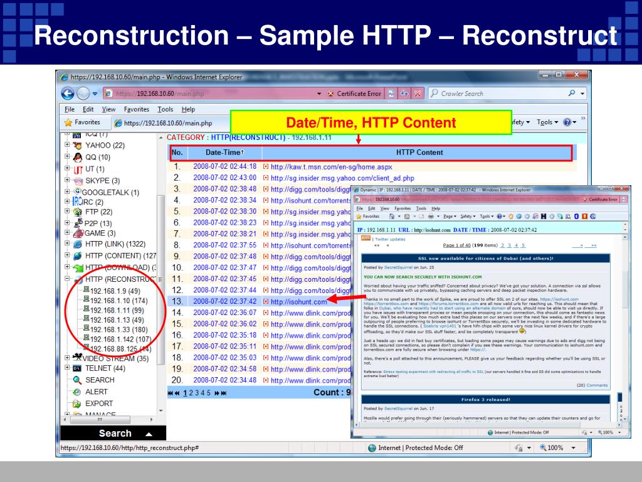This screenshot has height=482, width=642.
Task: Click the GOOGLETALK tree icon
Action: pyautogui.click(x=77, y=191)
